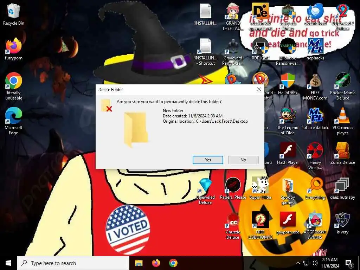The width and height of the screenshot is (360, 270).
Task: Select The Legend of Zilda icon
Action: (x=288, y=121)
